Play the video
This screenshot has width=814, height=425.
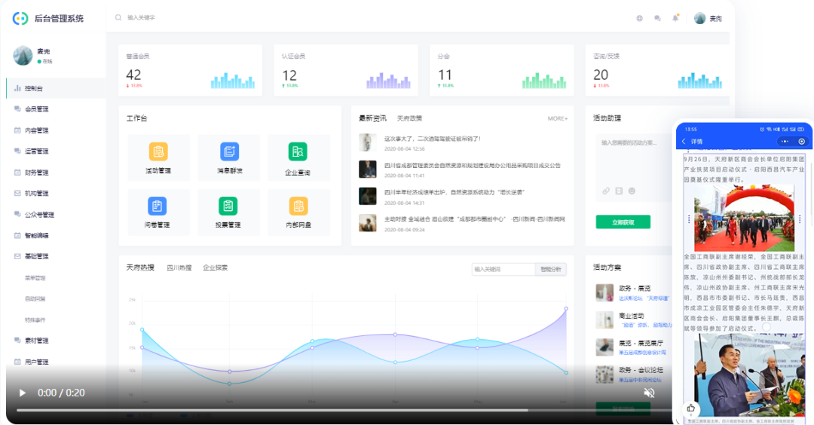(x=23, y=393)
